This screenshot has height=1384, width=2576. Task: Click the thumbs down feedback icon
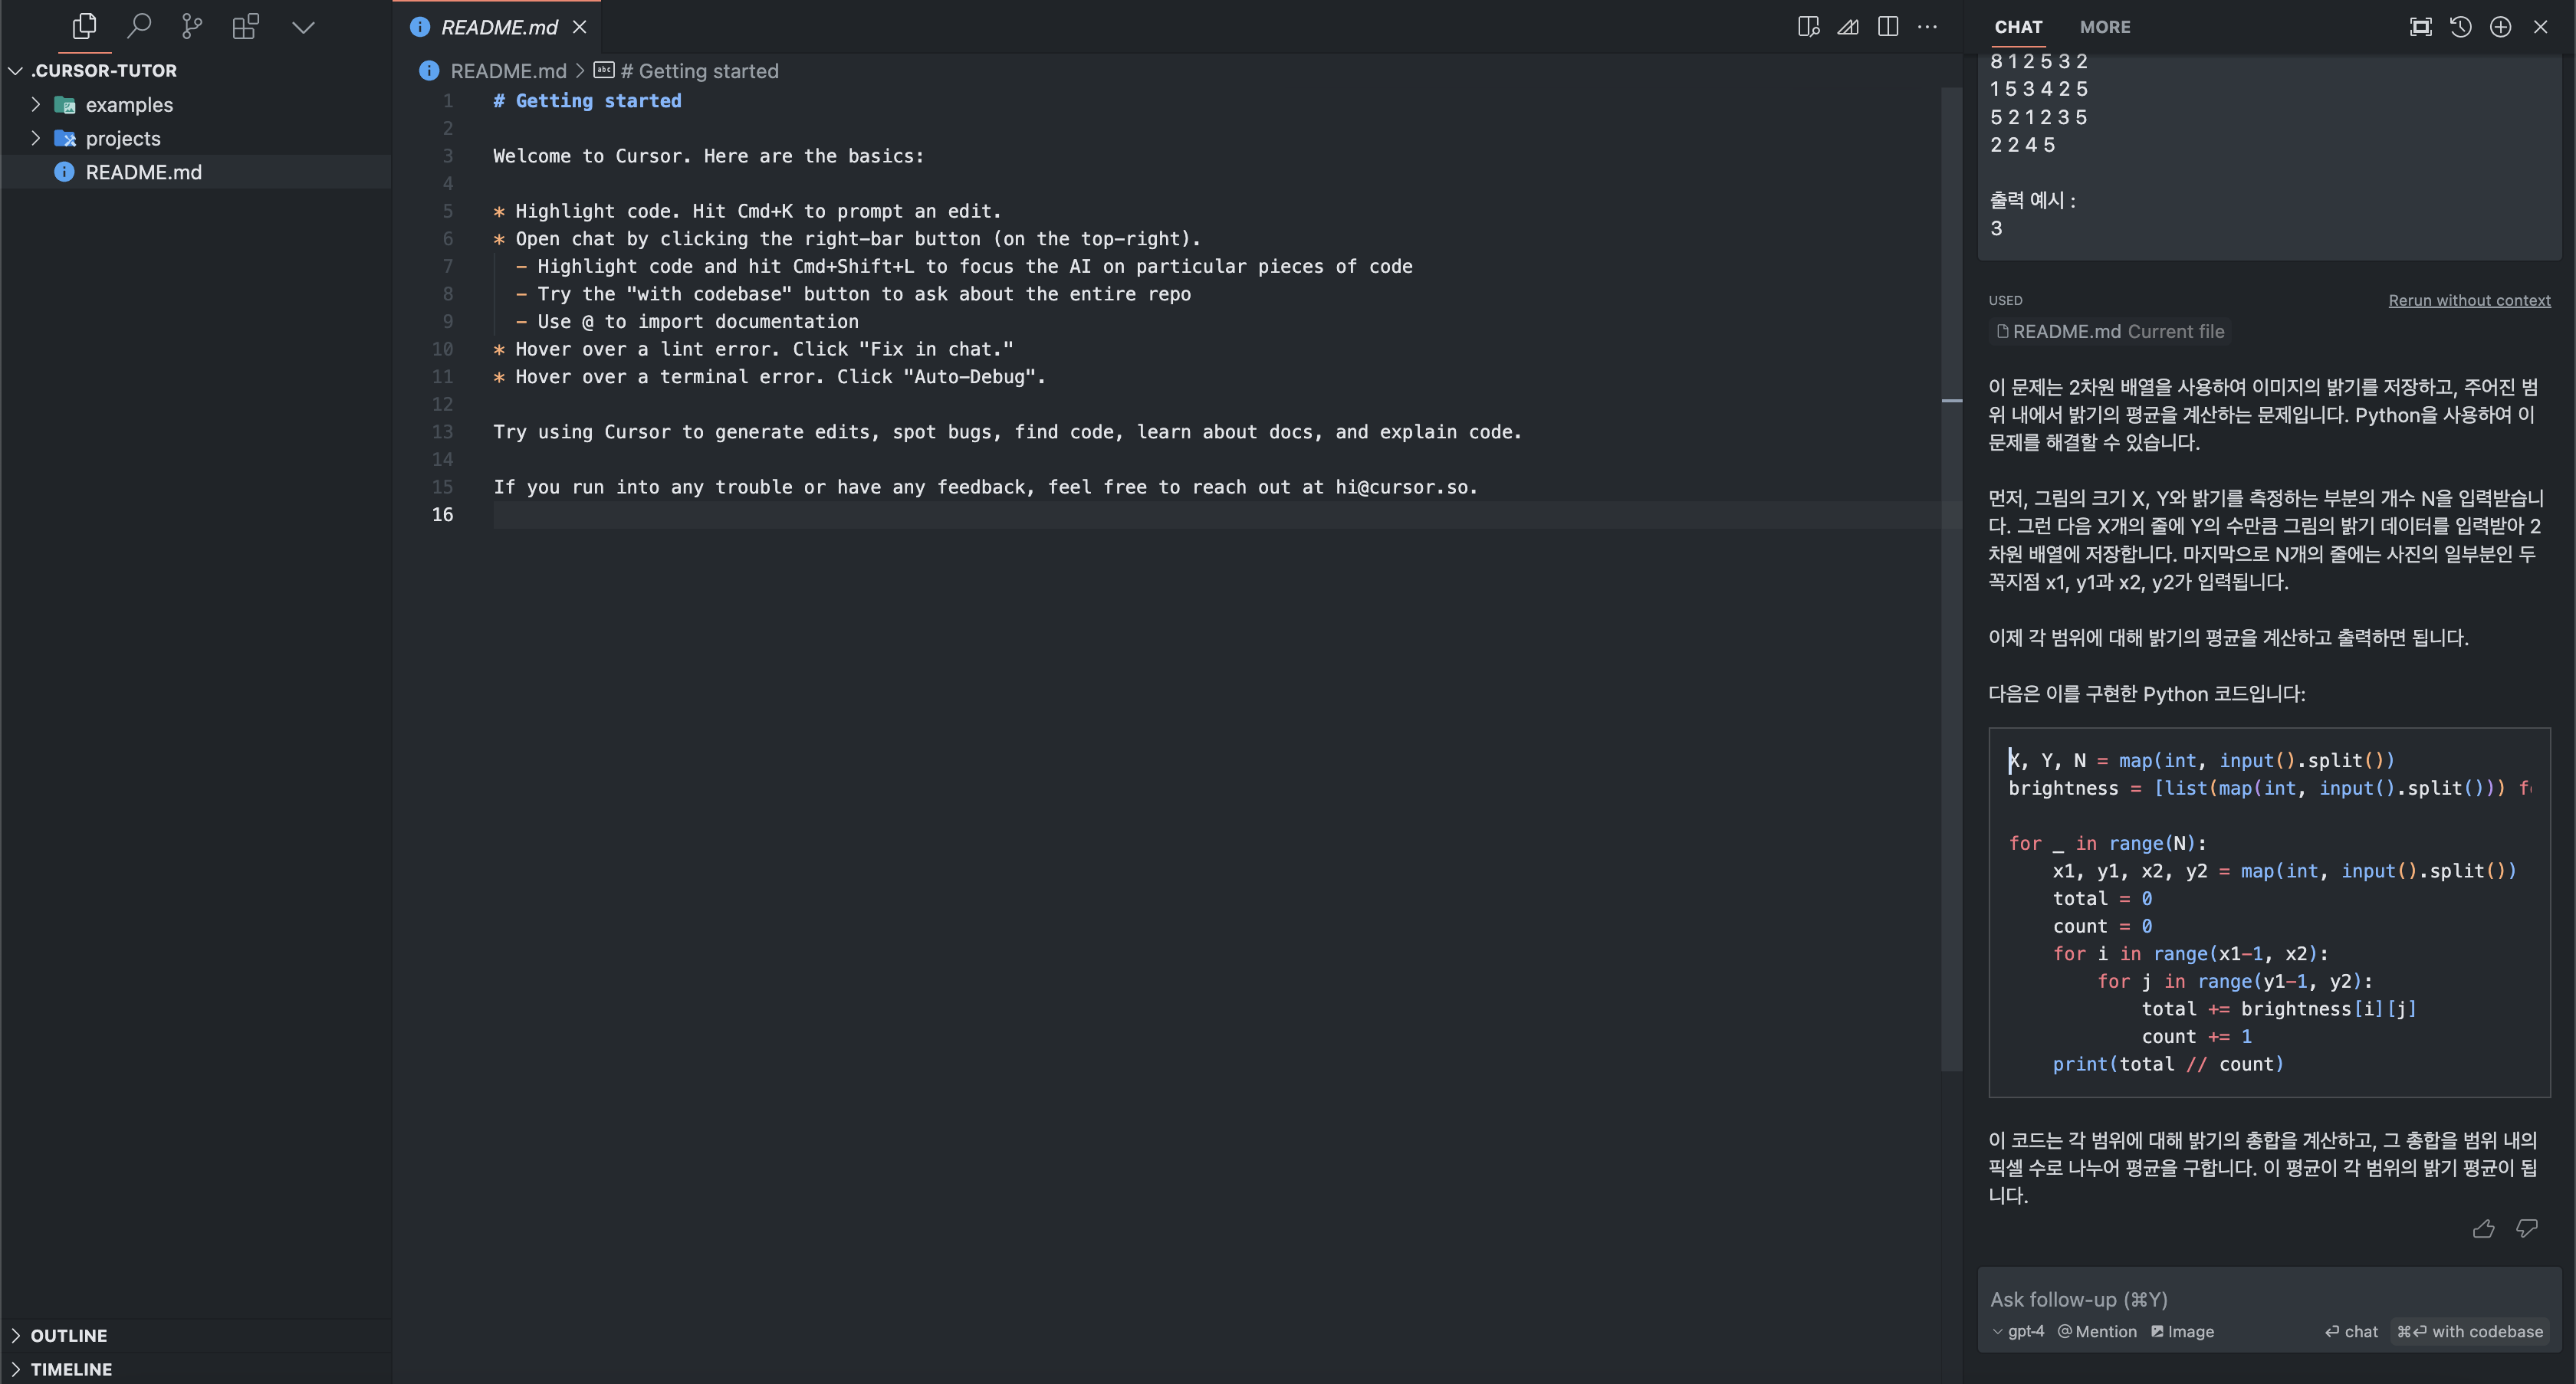point(2527,1228)
